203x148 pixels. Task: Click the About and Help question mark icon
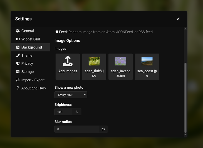click(18, 88)
